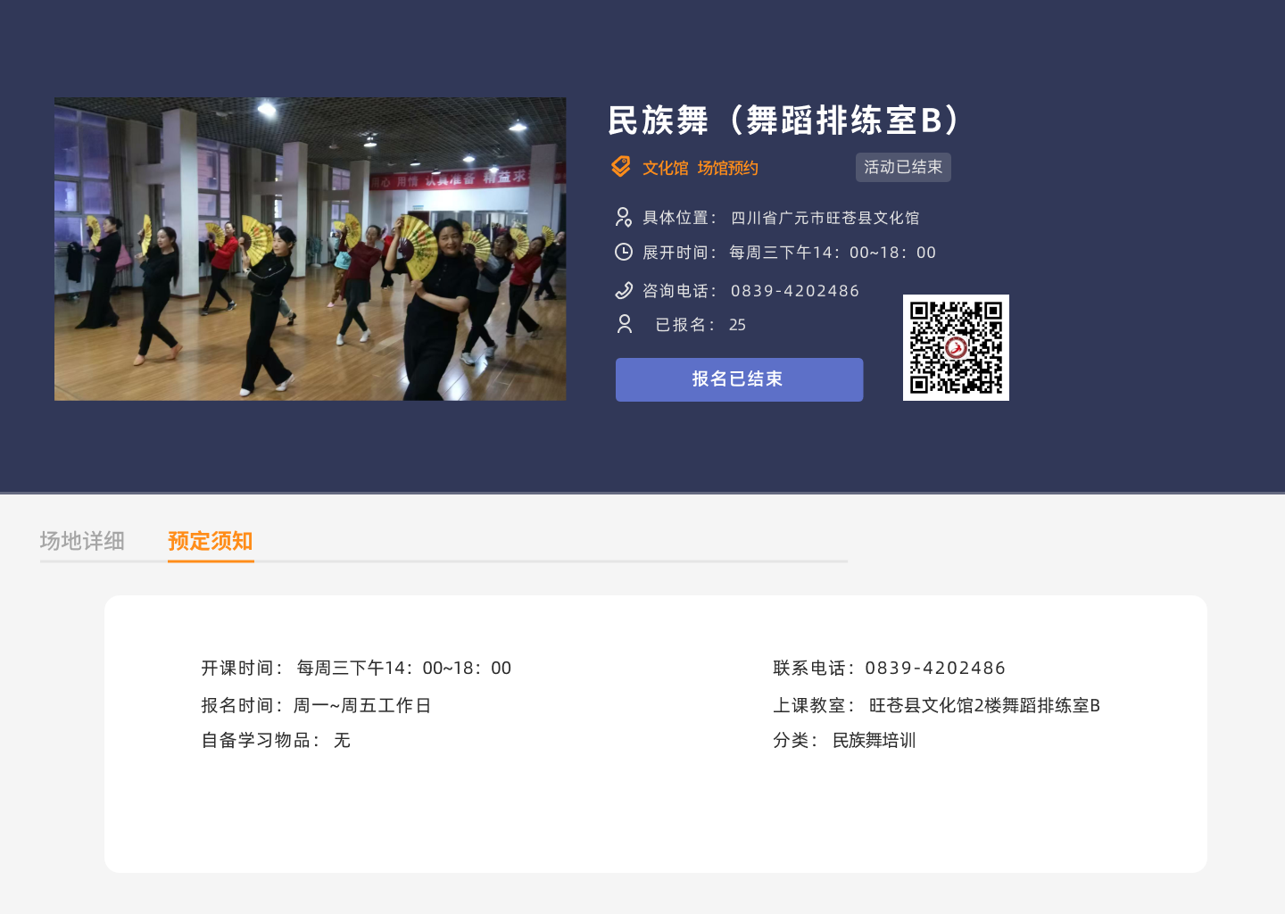Click the title 民族舞（舞蹈排练室B）
This screenshot has height=914, width=1285.
pyautogui.click(x=783, y=120)
